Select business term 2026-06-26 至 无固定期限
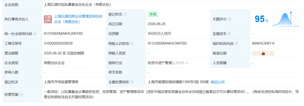The width and height of the screenshot is (304, 106). pos(64,53)
